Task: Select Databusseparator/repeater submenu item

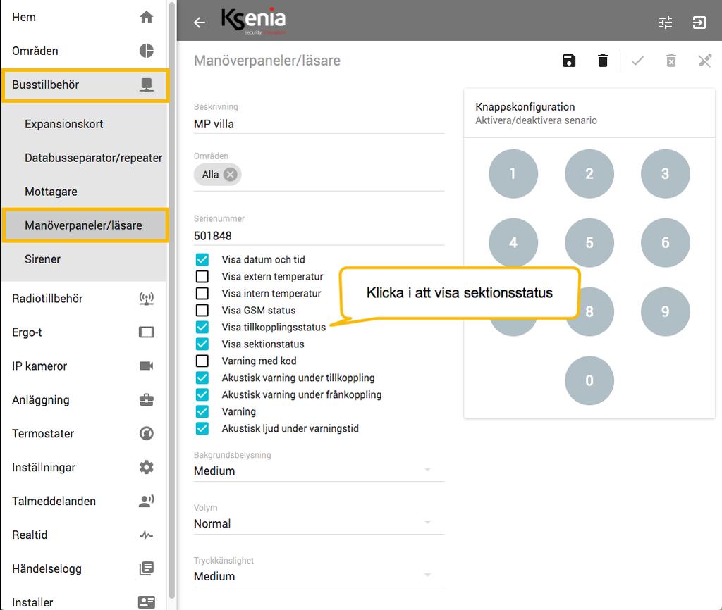Action: [83, 158]
